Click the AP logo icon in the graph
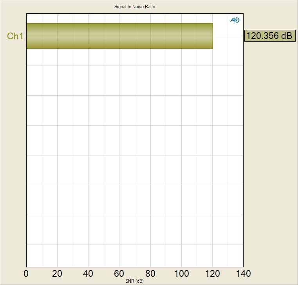This screenshot has height=285, width=298. point(235,20)
